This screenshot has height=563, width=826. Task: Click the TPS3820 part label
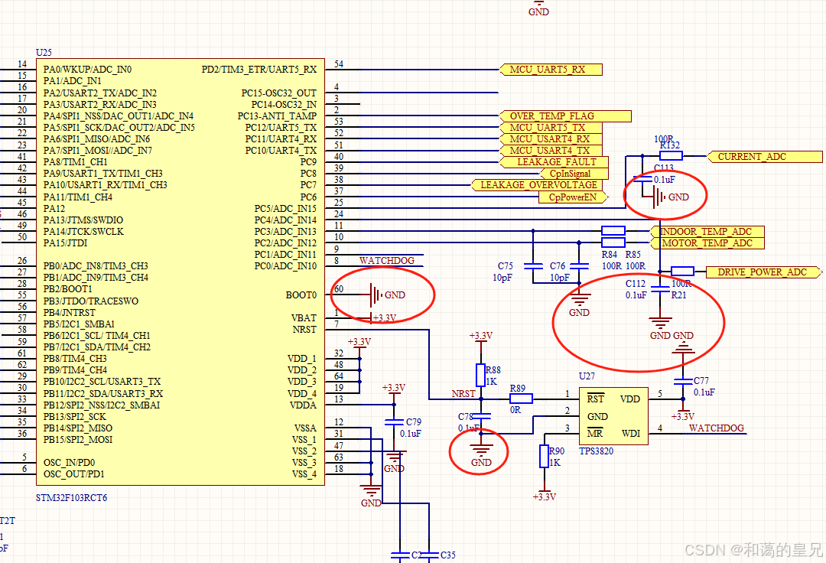[x=596, y=451]
